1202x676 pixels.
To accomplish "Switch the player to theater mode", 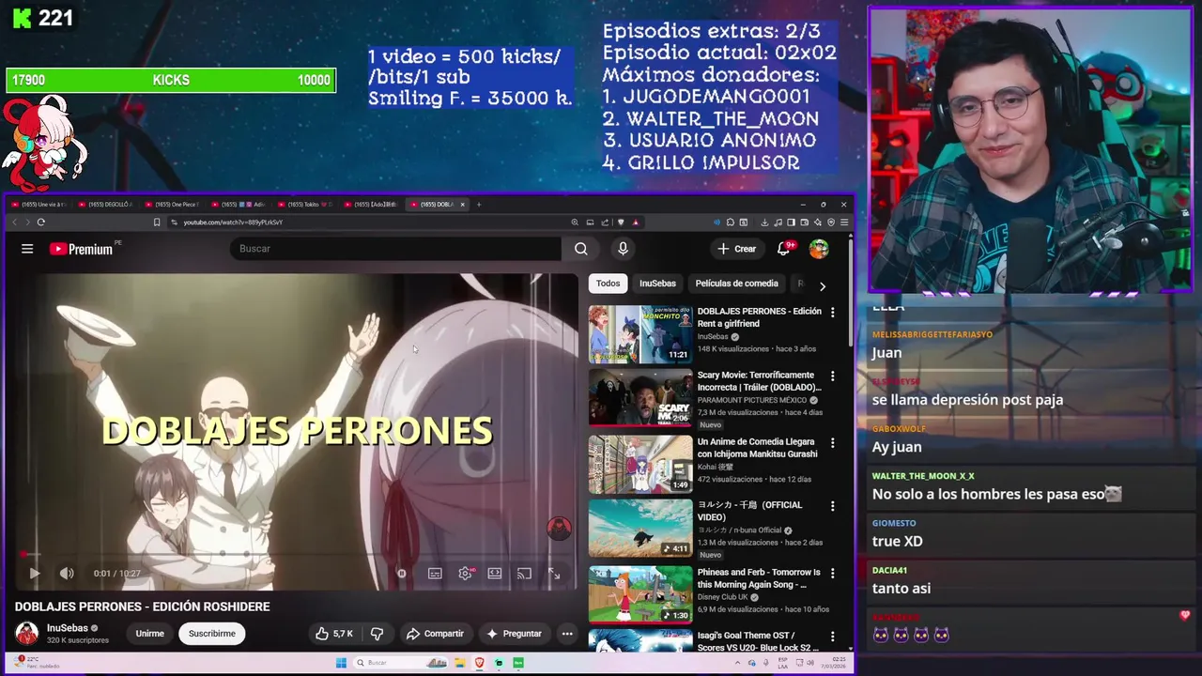I will [495, 574].
